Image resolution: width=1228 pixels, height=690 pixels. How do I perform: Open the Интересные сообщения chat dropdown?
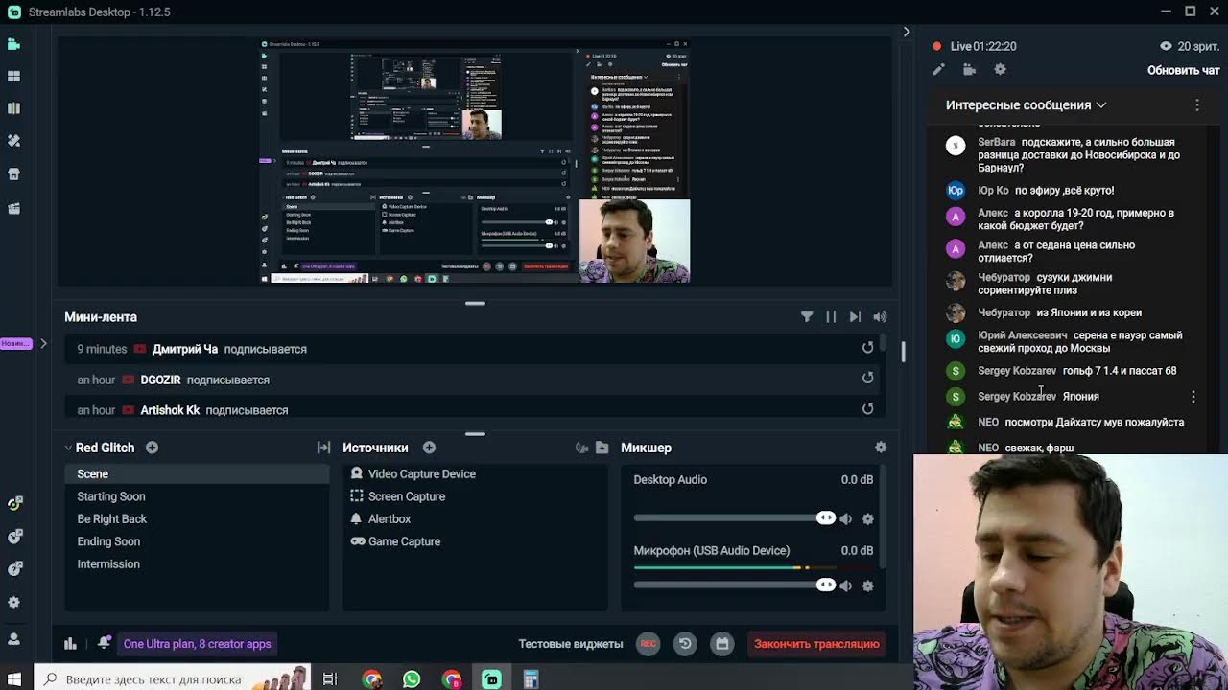[1027, 104]
